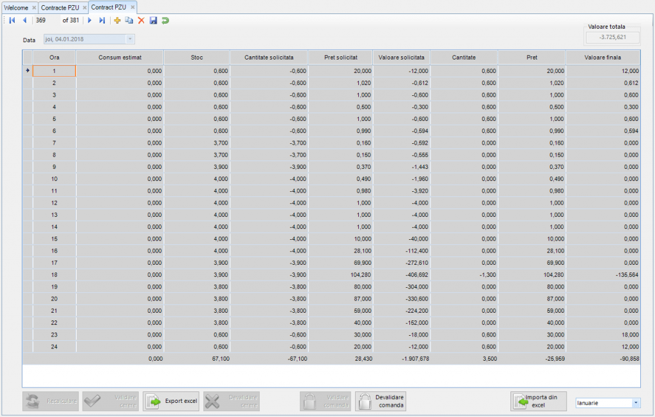Click Valoare solicitata -40,000 in hour 15

coord(402,239)
